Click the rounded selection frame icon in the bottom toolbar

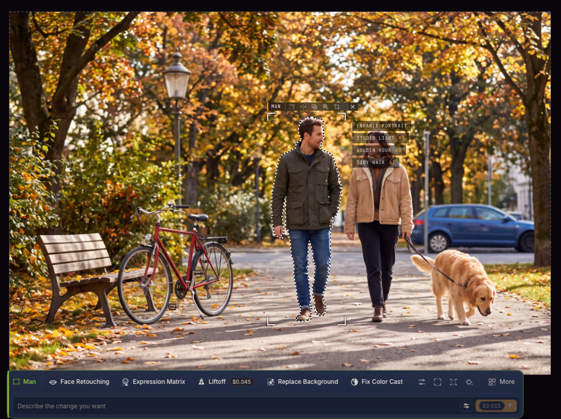[x=438, y=382]
